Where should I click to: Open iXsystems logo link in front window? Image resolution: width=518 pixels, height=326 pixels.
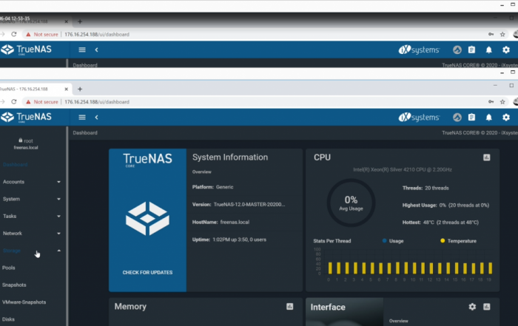(419, 117)
